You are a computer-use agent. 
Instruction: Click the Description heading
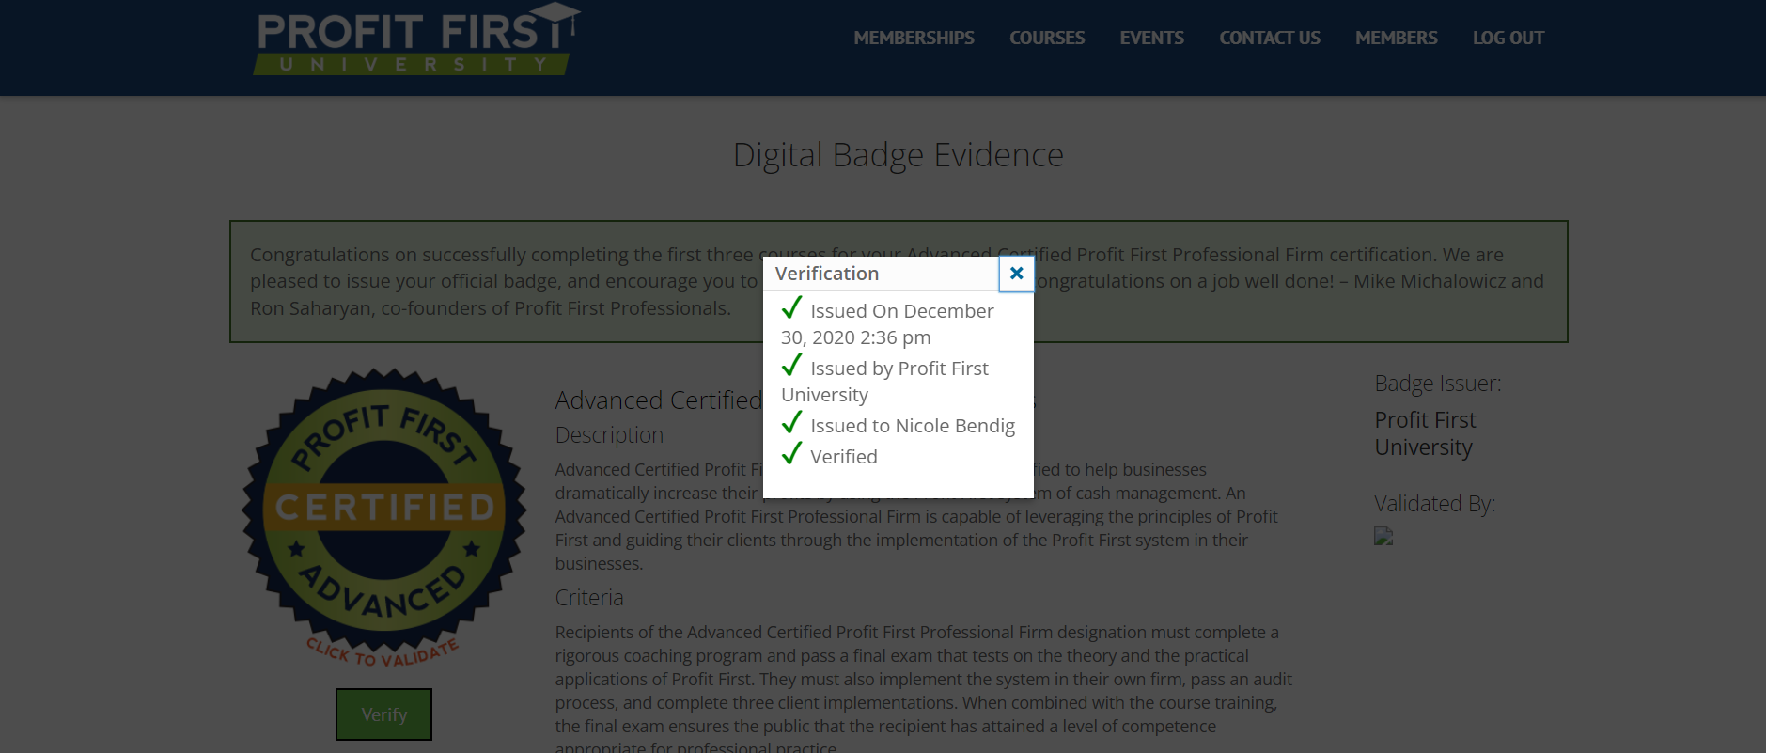coord(609,435)
